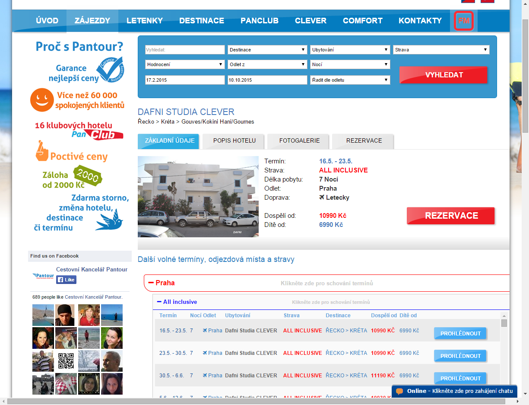
Task: Switch to POPIS HOTELU tab
Action: click(233, 141)
